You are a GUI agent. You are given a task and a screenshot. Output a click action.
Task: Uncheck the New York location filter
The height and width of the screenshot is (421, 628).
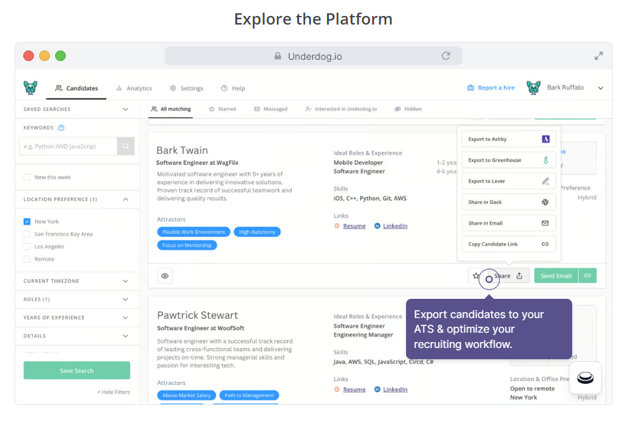[27, 222]
